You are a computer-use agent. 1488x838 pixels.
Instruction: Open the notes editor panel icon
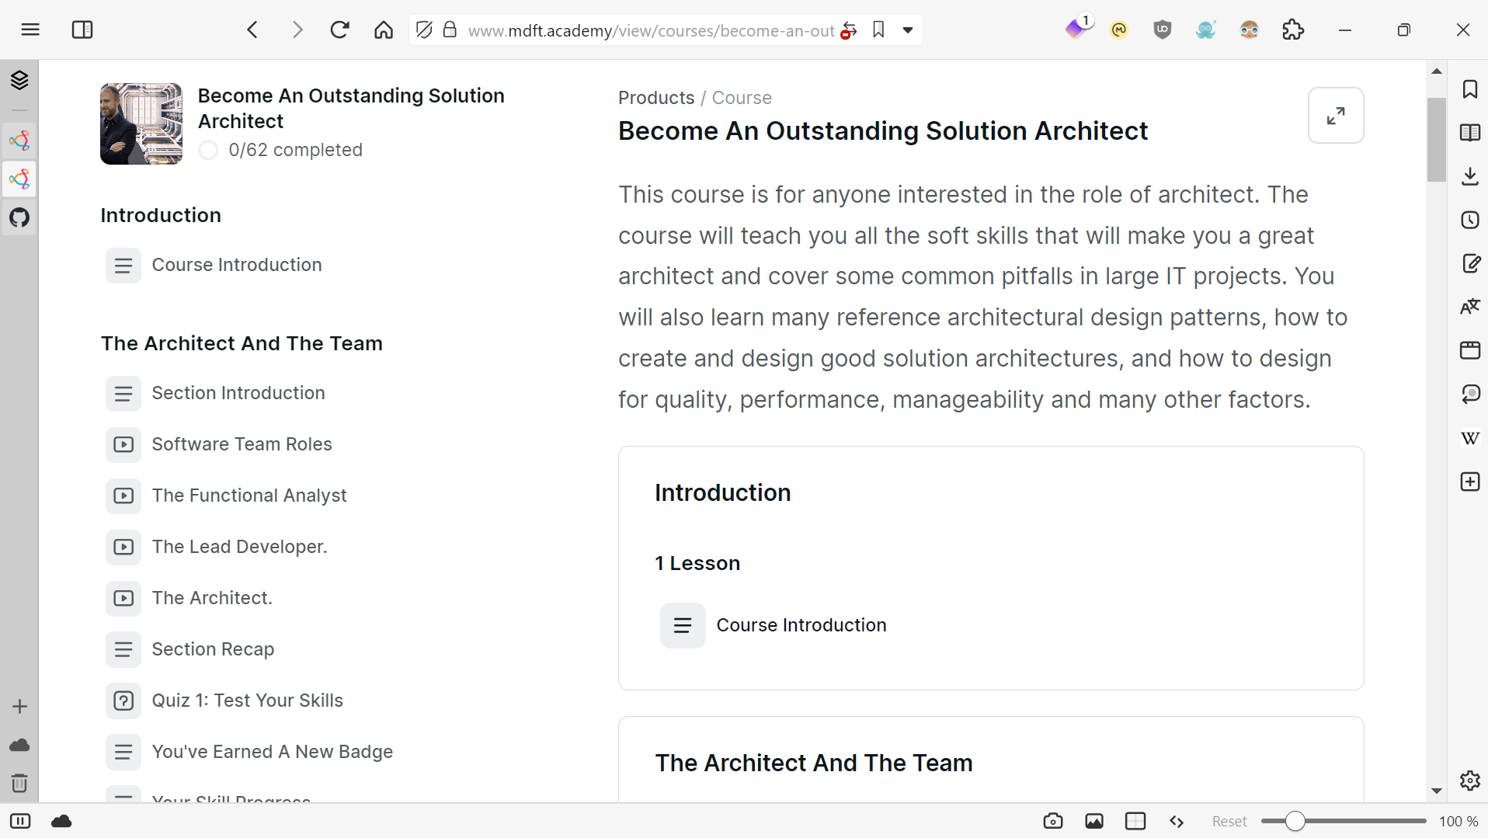(1469, 264)
